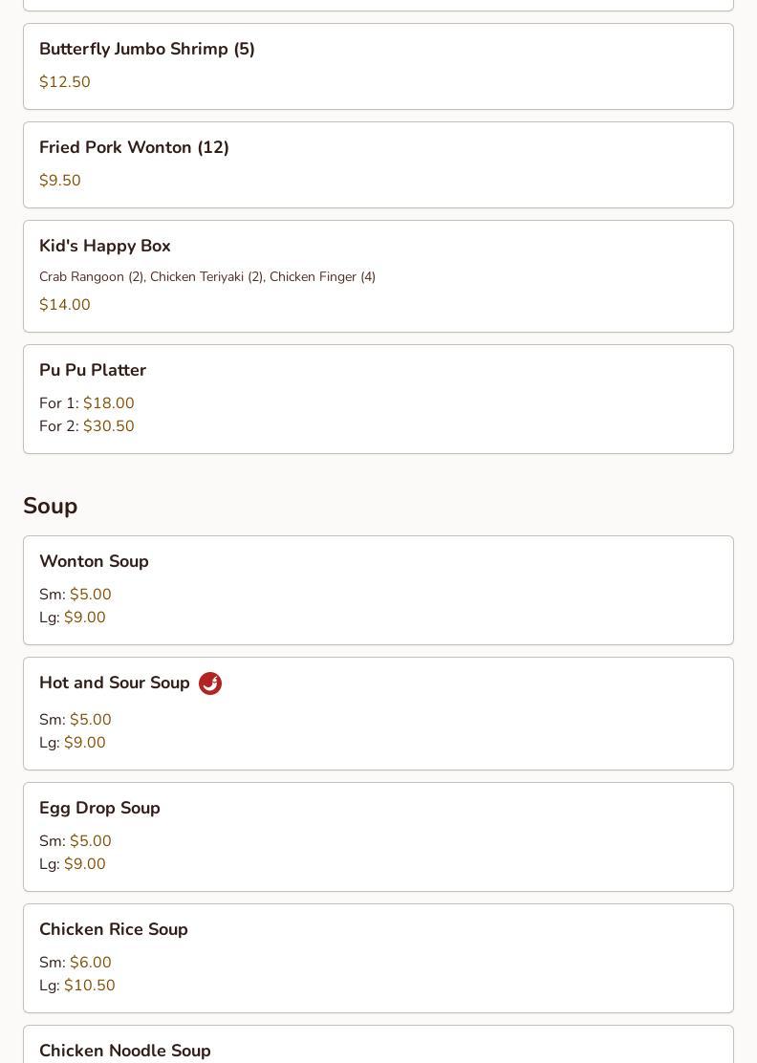Select the Egg Drop Soup item title

click(99, 808)
